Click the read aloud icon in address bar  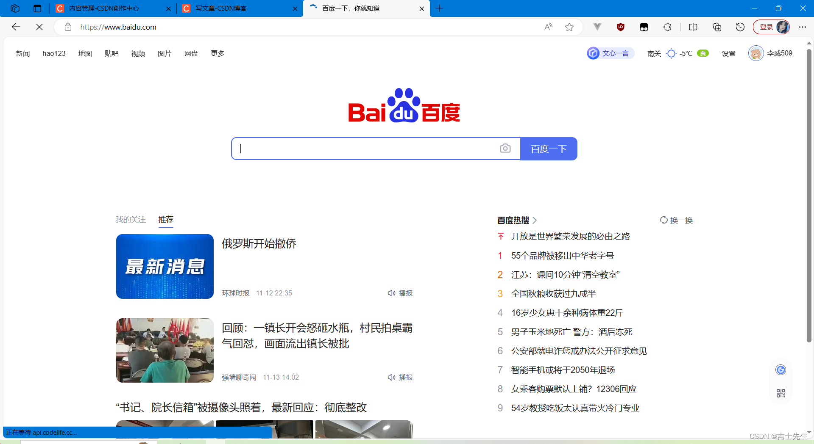[548, 27]
